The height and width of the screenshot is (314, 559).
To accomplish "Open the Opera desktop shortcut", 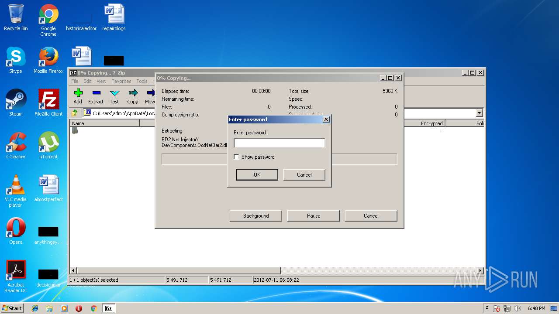I will click(16, 232).
